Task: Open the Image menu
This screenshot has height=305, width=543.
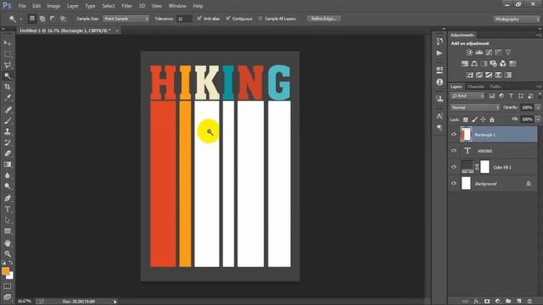Action: [53, 6]
